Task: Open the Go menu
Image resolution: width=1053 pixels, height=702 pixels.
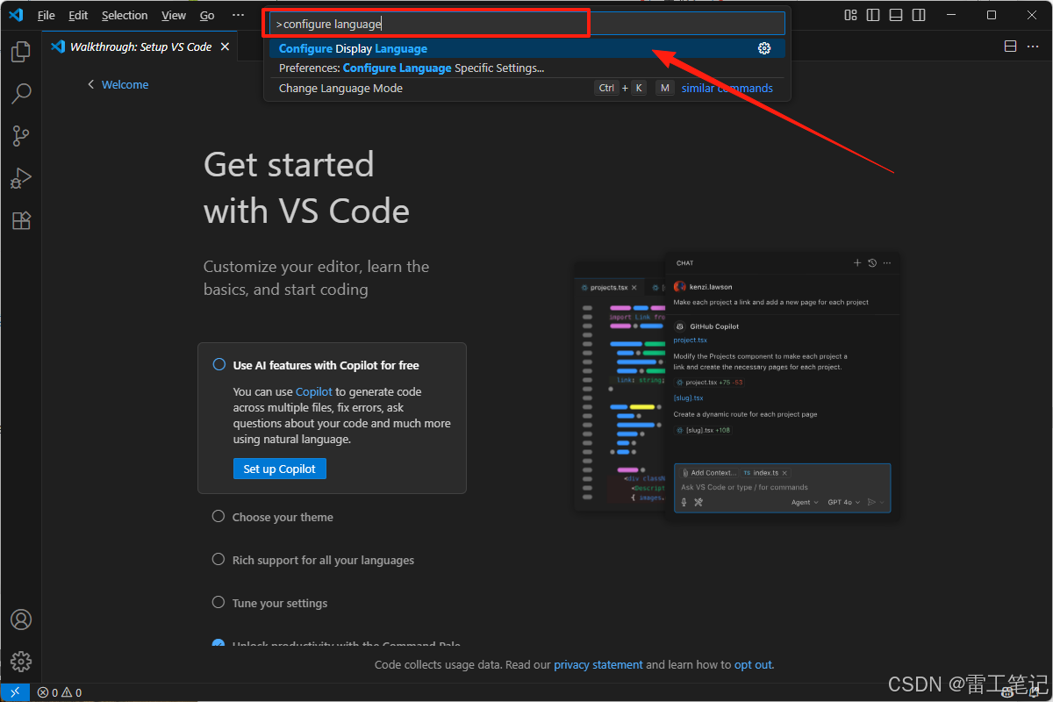Action: coord(207,15)
